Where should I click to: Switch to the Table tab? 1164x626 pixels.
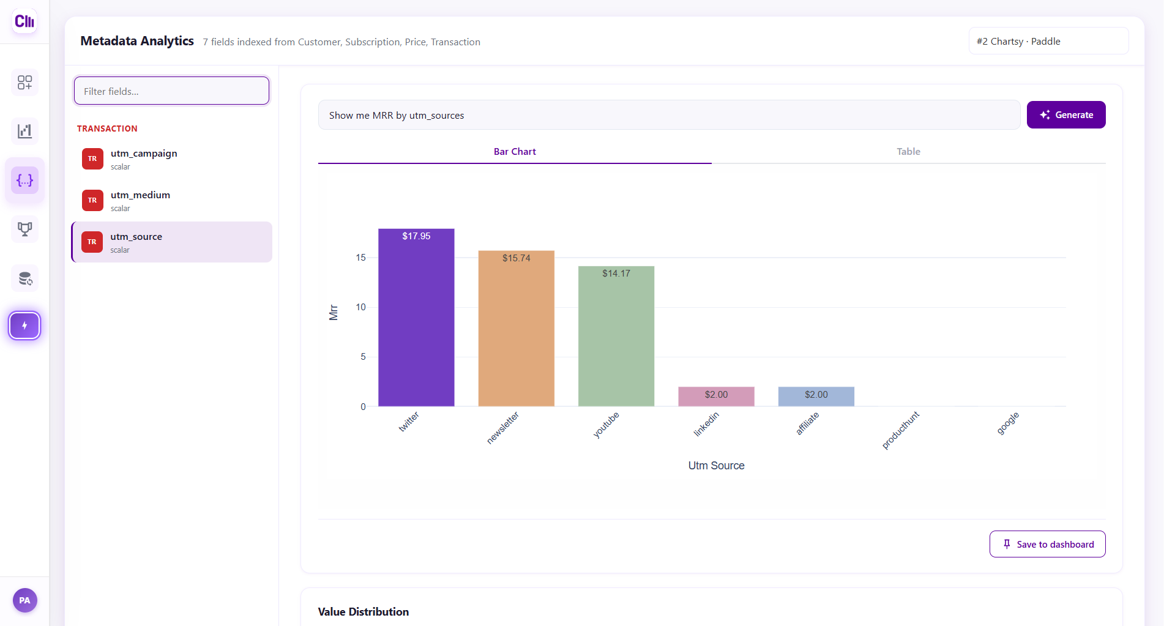coord(908,152)
